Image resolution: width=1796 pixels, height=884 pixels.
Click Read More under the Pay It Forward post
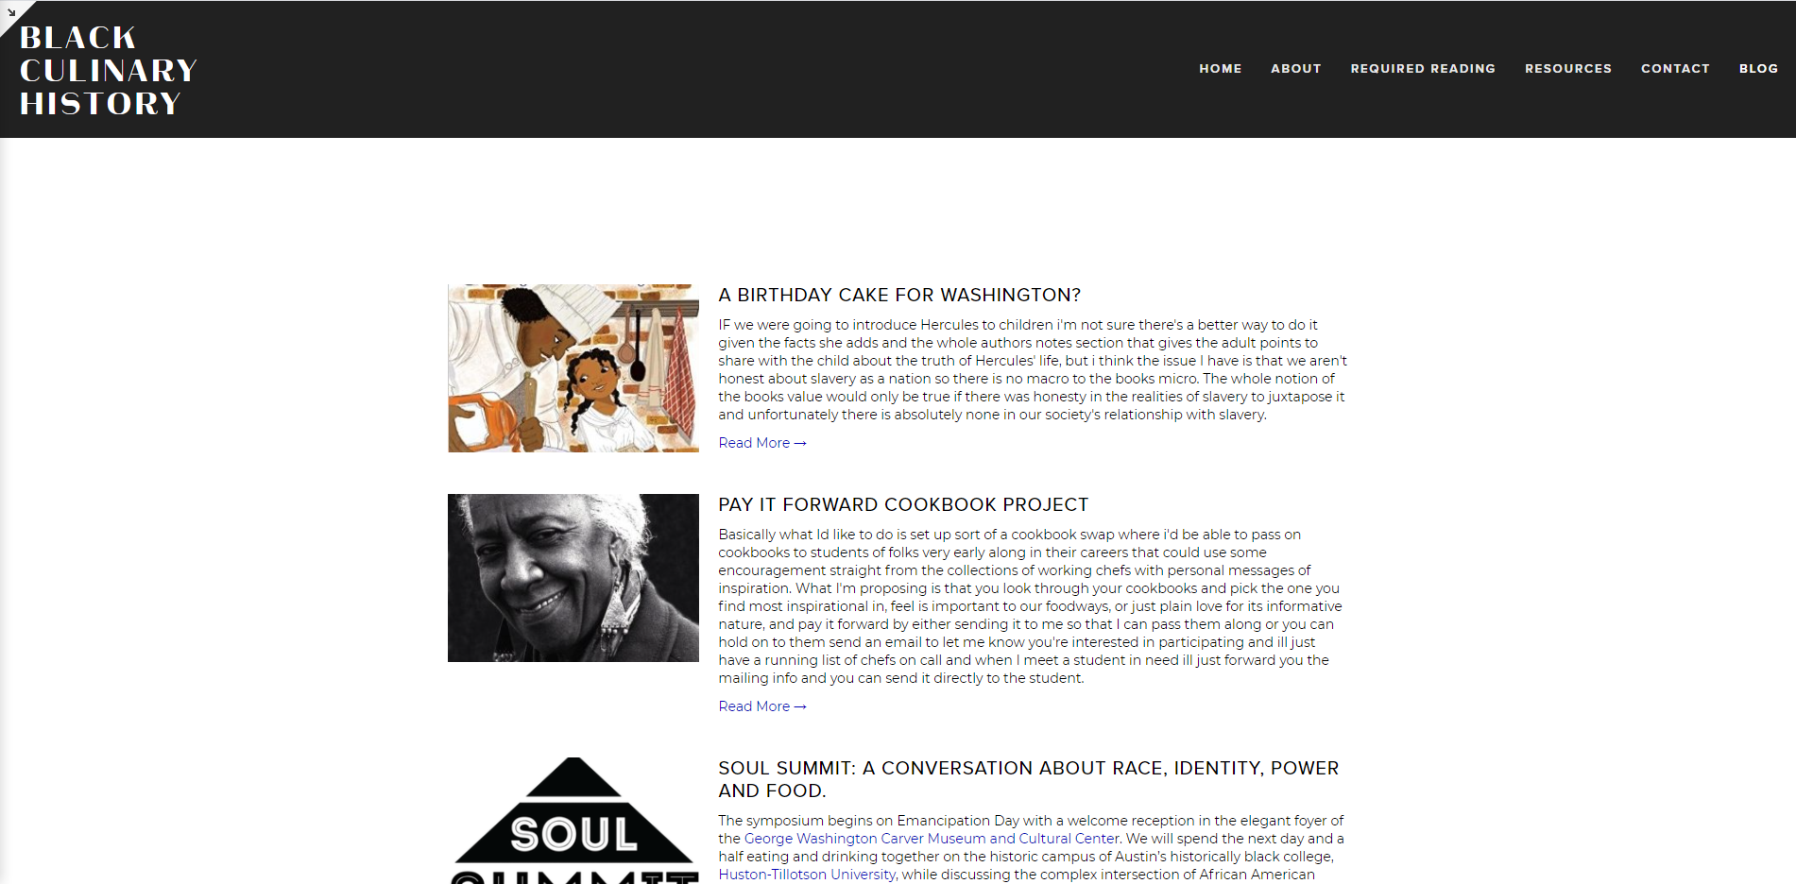click(754, 706)
